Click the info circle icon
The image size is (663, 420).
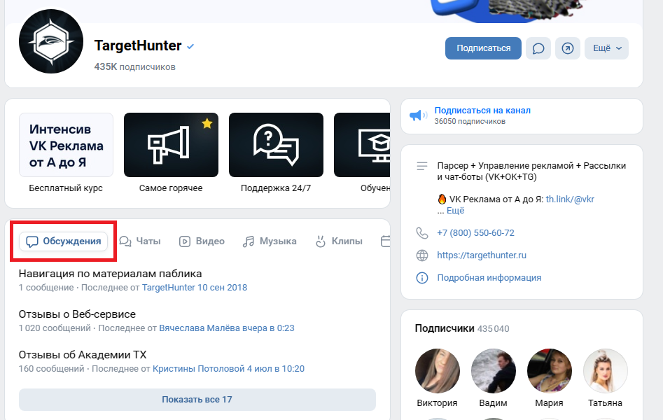(x=422, y=278)
